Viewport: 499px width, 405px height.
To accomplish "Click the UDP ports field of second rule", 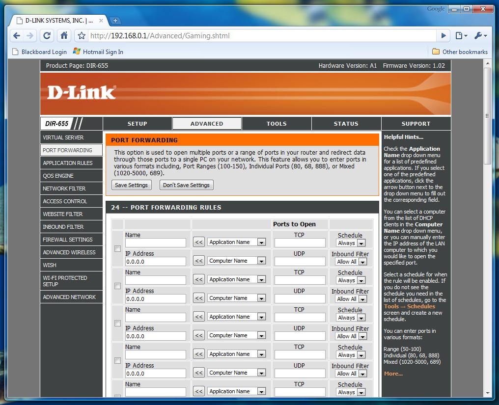I will (x=300, y=299).
